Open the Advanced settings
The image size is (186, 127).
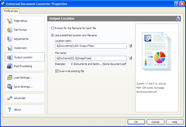pyautogui.click(x=25, y=98)
